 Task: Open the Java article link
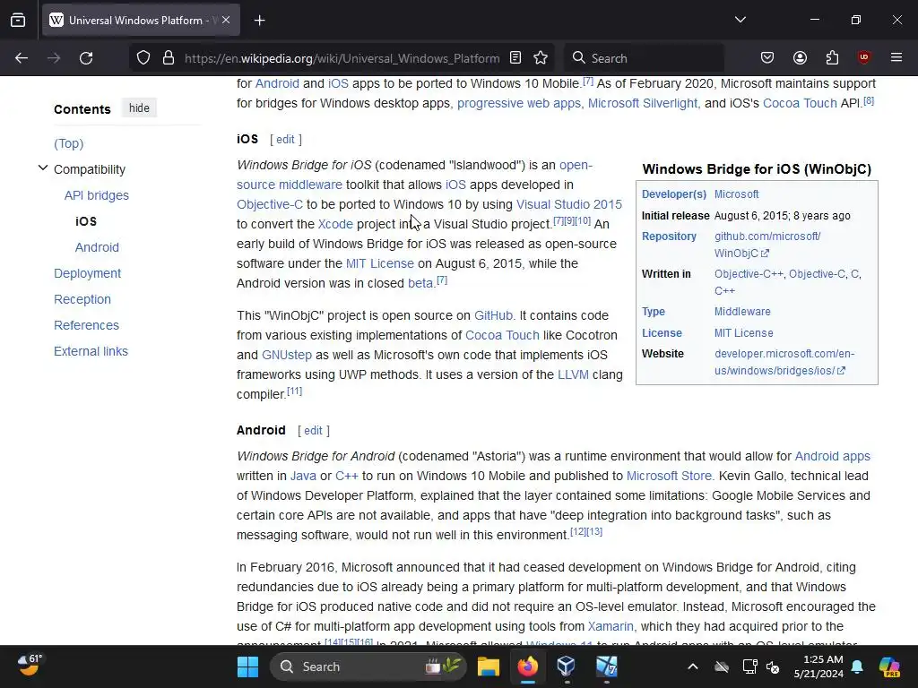pos(303,476)
